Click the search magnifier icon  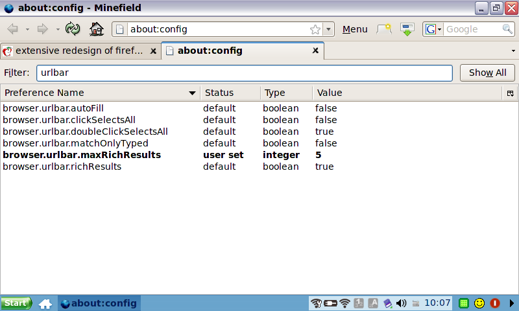point(507,29)
